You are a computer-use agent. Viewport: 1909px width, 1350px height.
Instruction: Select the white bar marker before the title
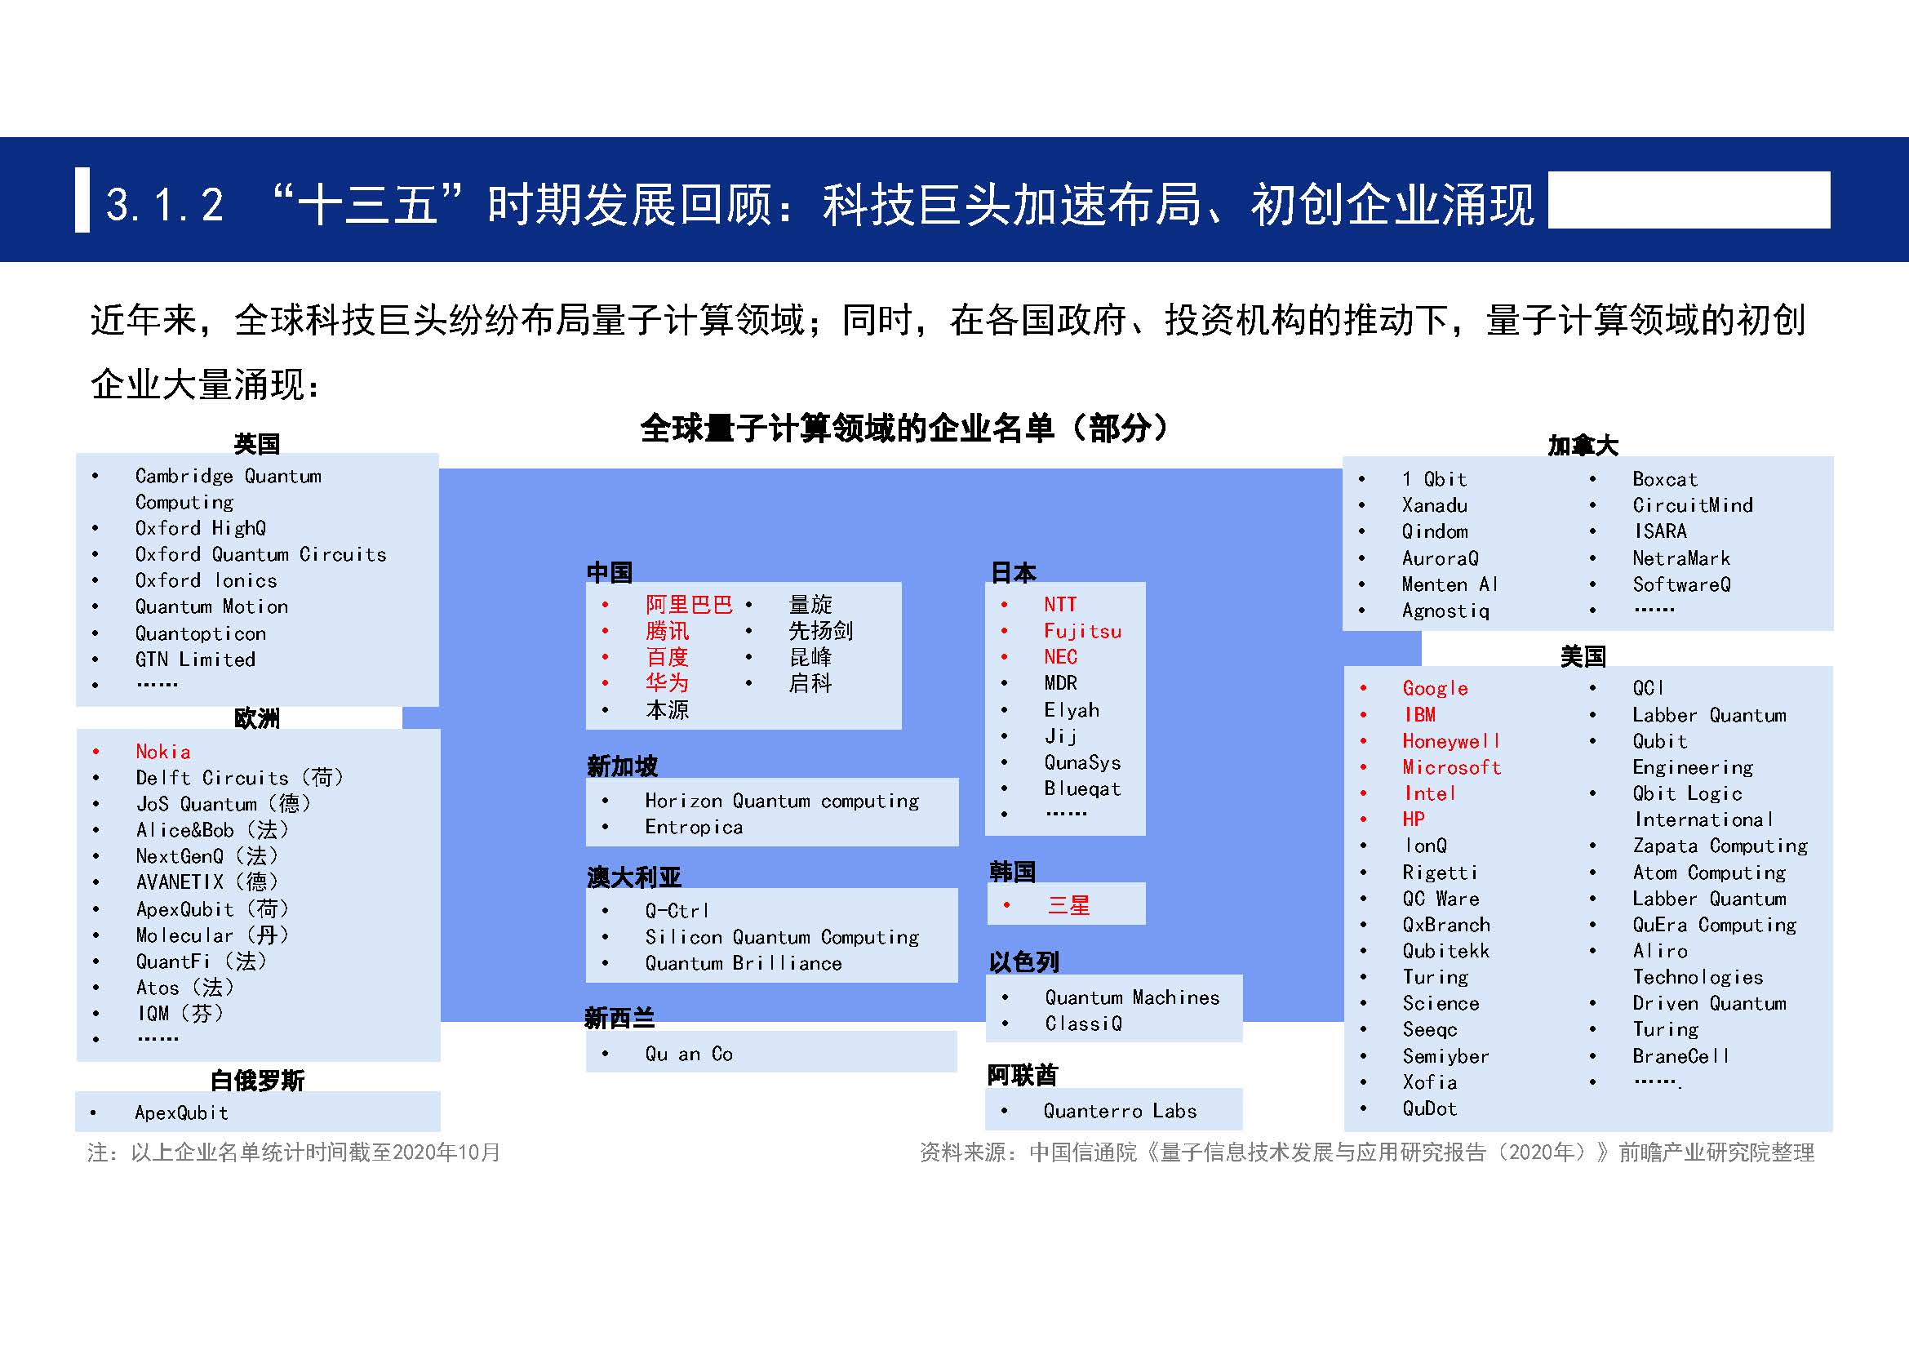pyautogui.click(x=82, y=200)
